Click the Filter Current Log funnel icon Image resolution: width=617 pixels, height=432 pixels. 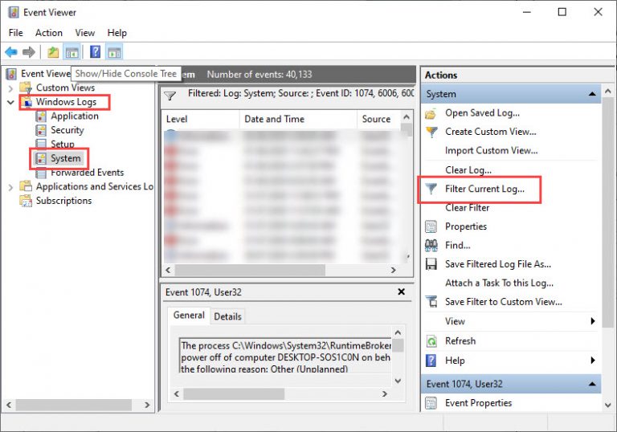431,190
